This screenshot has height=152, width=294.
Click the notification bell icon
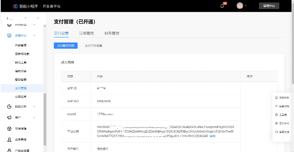click(222, 6)
